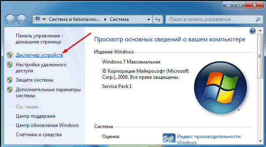Open the address bar history dropdown

149,19
